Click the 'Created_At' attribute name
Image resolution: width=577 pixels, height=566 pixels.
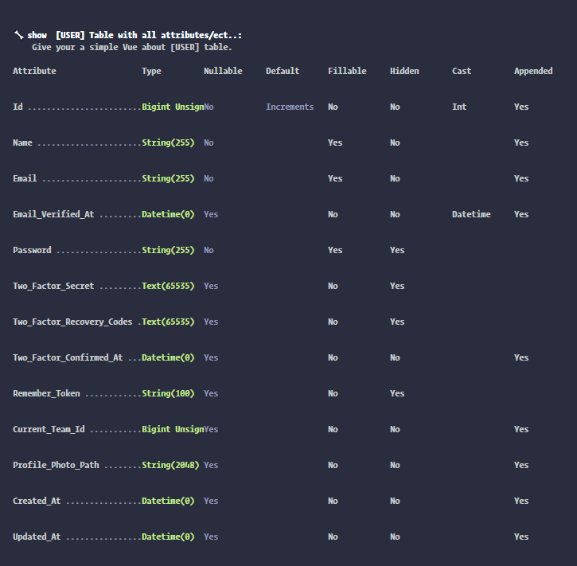[37, 501]
